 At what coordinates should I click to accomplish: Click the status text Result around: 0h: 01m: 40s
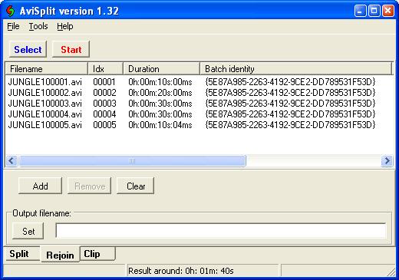tap(180, 271)
